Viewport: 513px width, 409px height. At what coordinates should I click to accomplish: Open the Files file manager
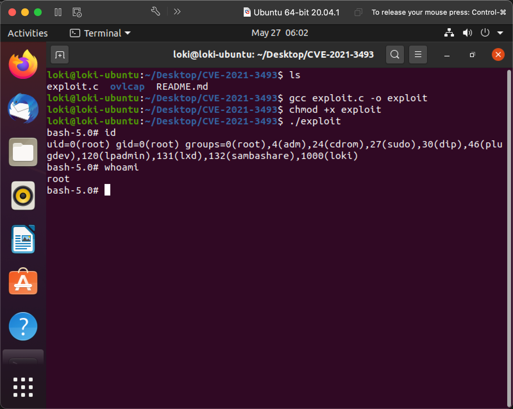23,152
